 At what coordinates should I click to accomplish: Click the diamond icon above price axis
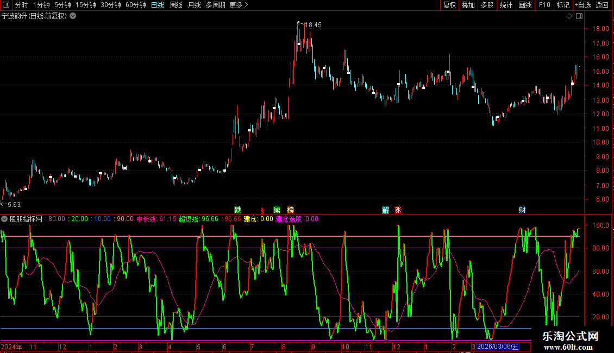click(569, 16)
